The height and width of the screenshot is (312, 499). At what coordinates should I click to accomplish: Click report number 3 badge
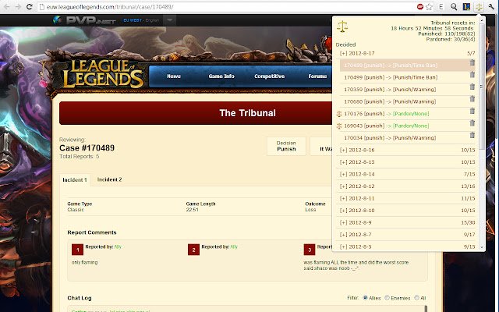click(x=310, y=250)
